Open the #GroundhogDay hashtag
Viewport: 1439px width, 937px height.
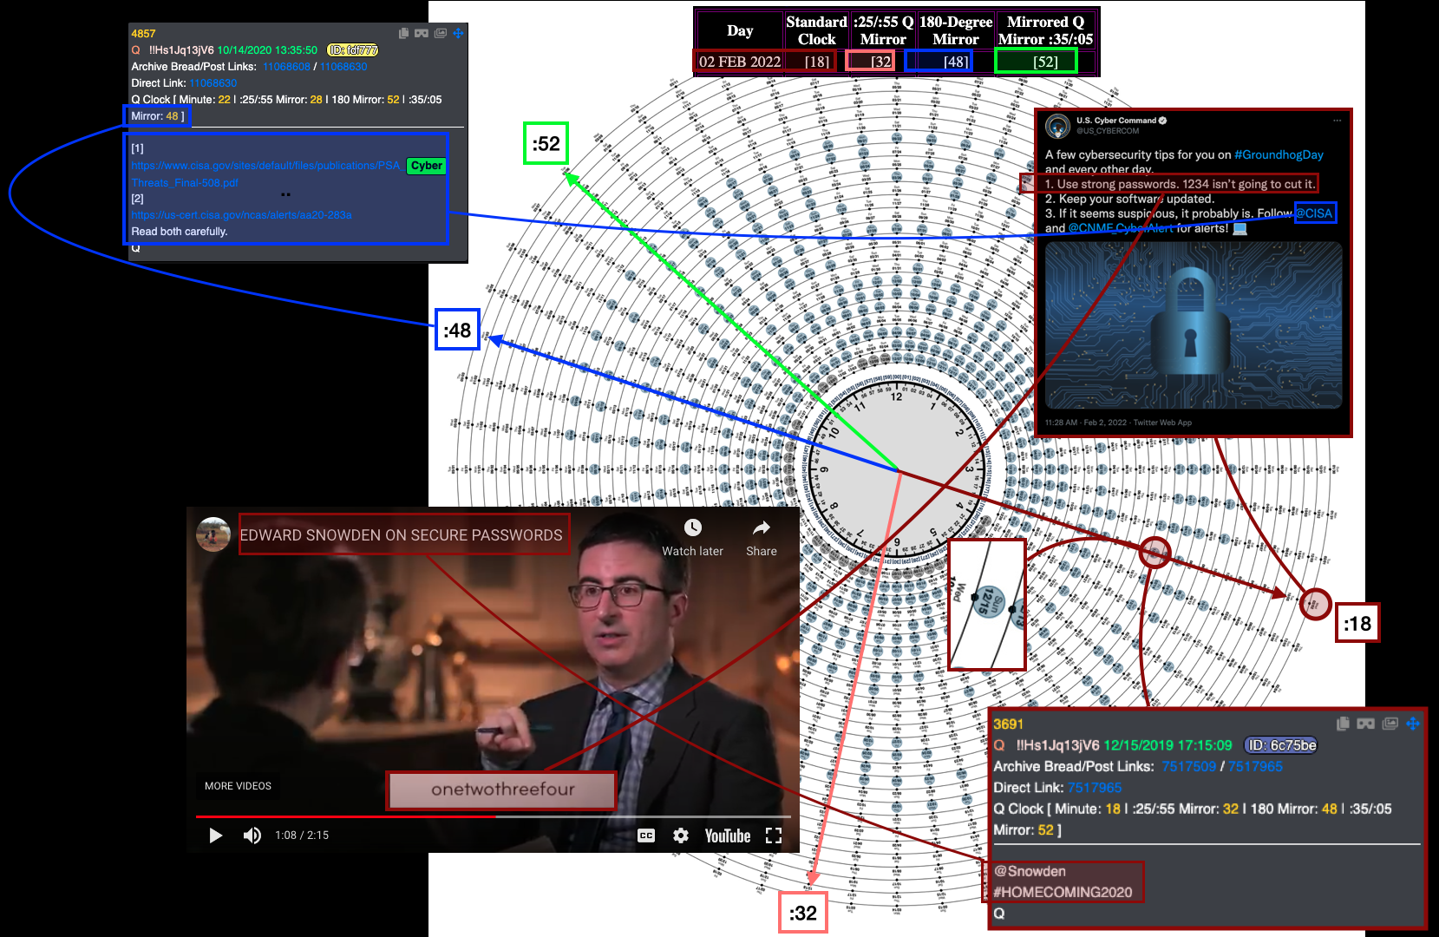[1279, 154]
